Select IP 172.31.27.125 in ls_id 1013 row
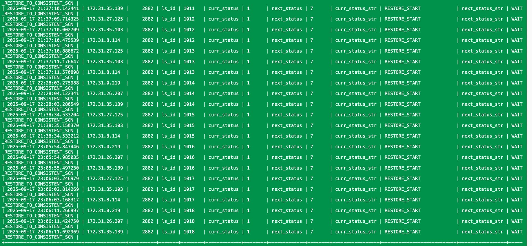 [x=105, y=51]
